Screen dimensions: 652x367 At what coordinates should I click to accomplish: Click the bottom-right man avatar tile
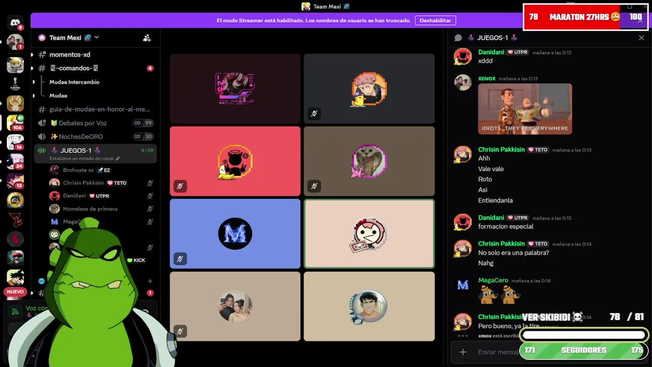click(x=369, y=306)
